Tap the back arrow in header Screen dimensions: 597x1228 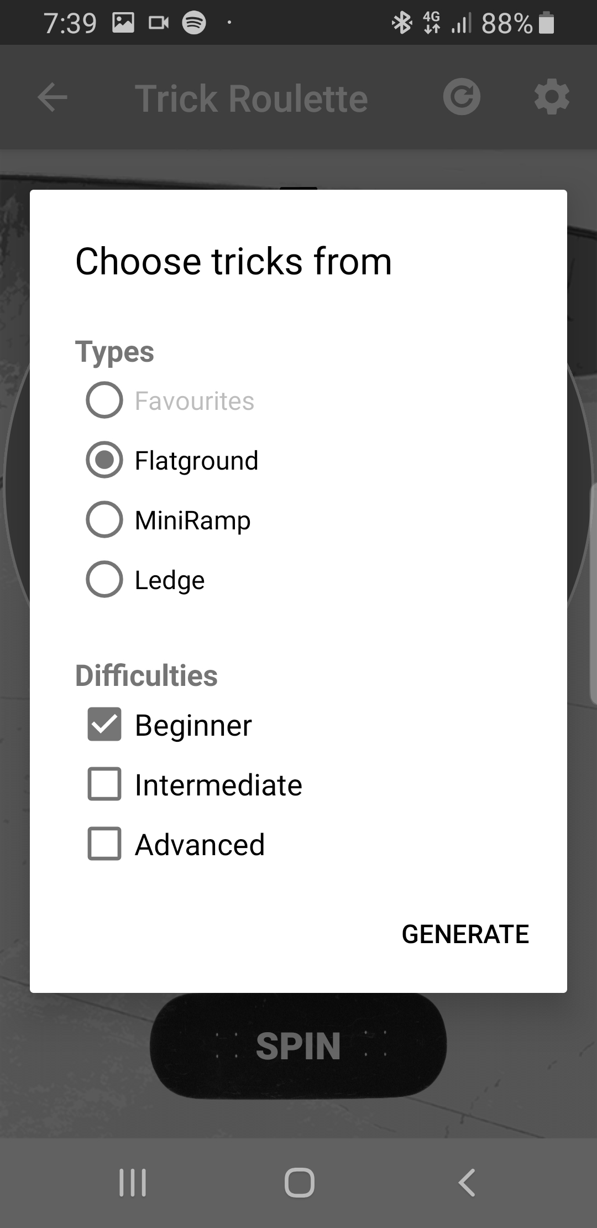(x=53, y=98)
